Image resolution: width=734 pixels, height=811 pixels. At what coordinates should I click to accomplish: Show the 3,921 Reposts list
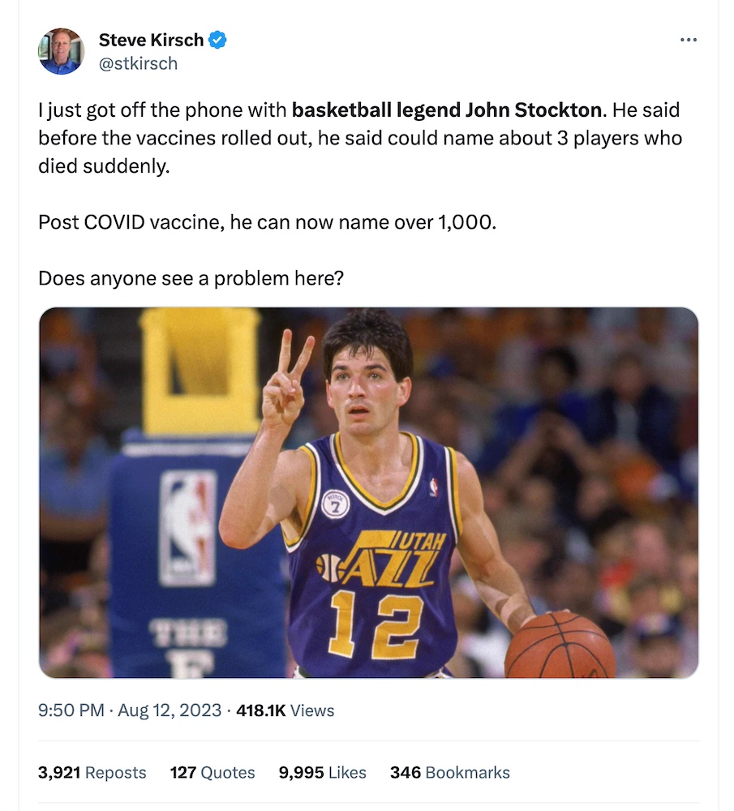pos(92,773)
